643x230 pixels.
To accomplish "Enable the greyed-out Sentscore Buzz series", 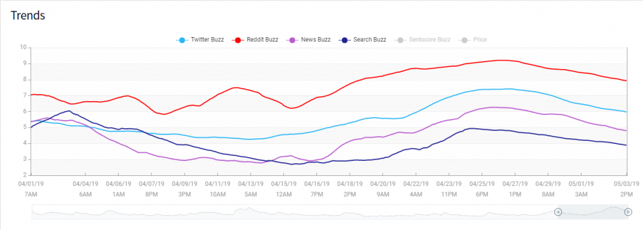I will point(423,40).
